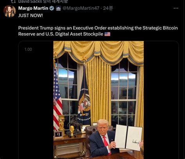Click the "Reserve and U.S. Digital Asset Stockpile" line

(60, 34)
